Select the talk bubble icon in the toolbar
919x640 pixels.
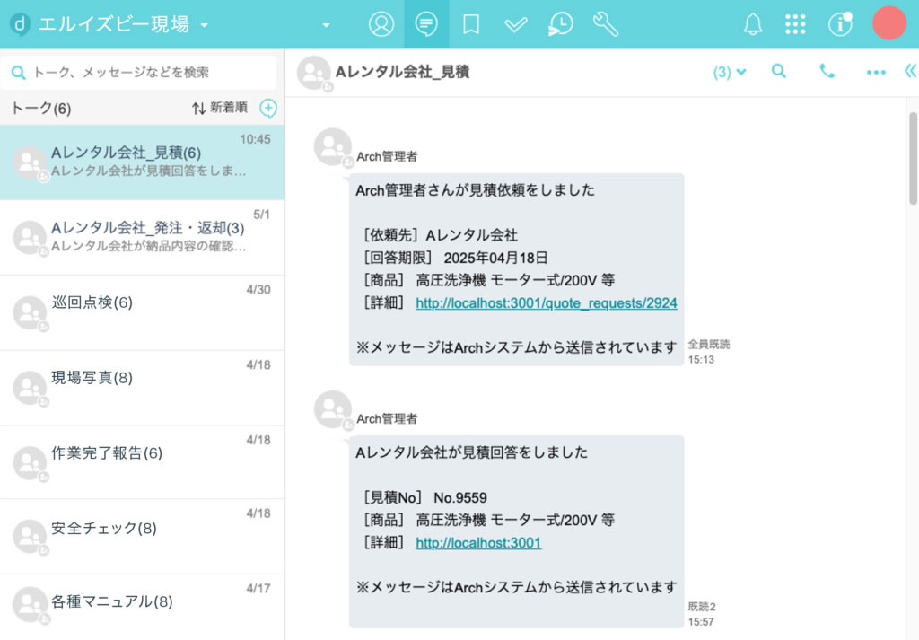425,24
